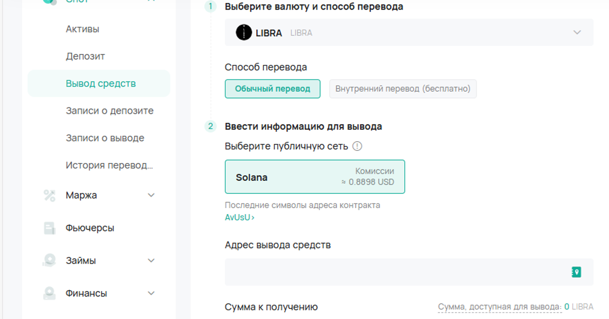The height and width of the screenshot is (319, 609).
Task: Open Фьючерсы in the sidebar
Action: (90, 228)
